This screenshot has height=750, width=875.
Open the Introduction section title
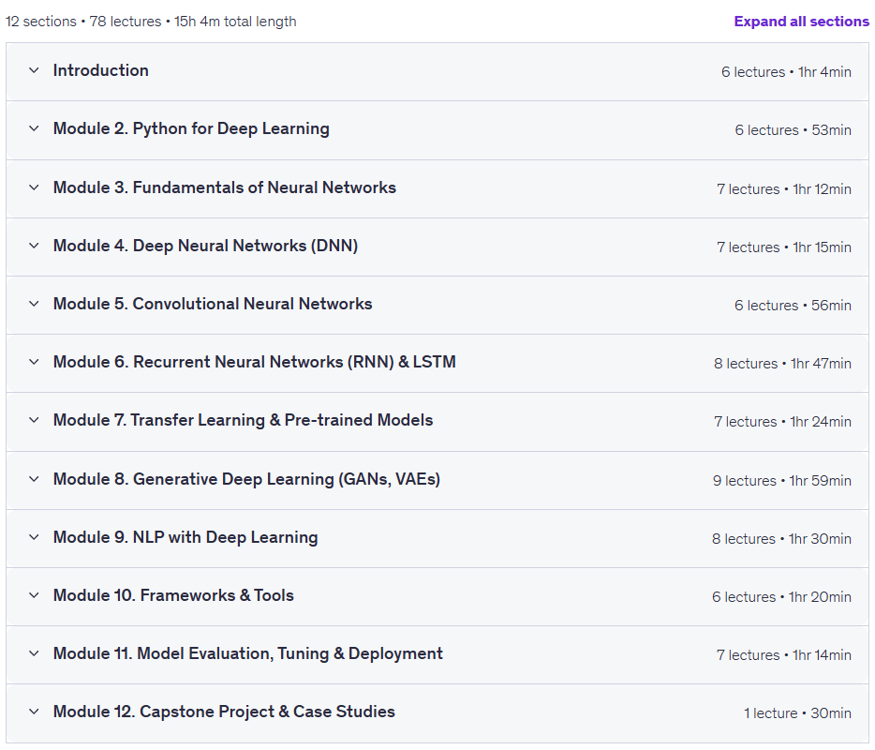101,70
